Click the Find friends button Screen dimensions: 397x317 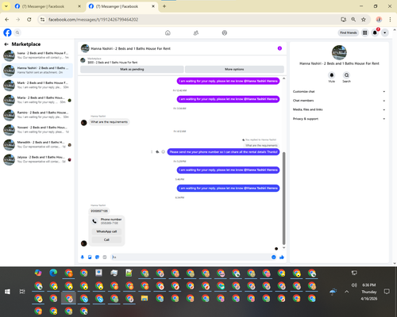349,32
